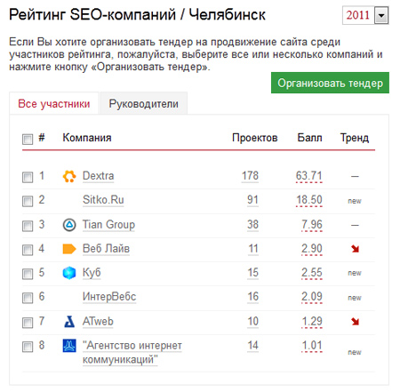Open the Sitko.Ru company link
Viewport: 400px width, 392px height.
coord(103,200)
